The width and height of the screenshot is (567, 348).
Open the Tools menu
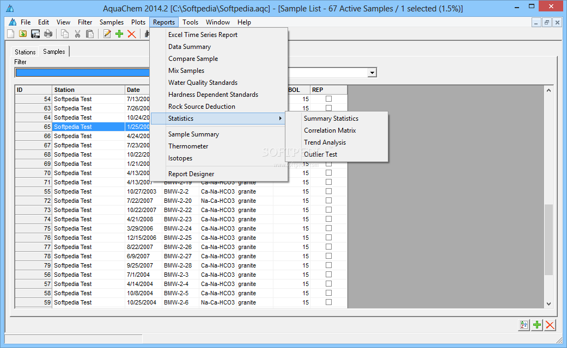190,22
